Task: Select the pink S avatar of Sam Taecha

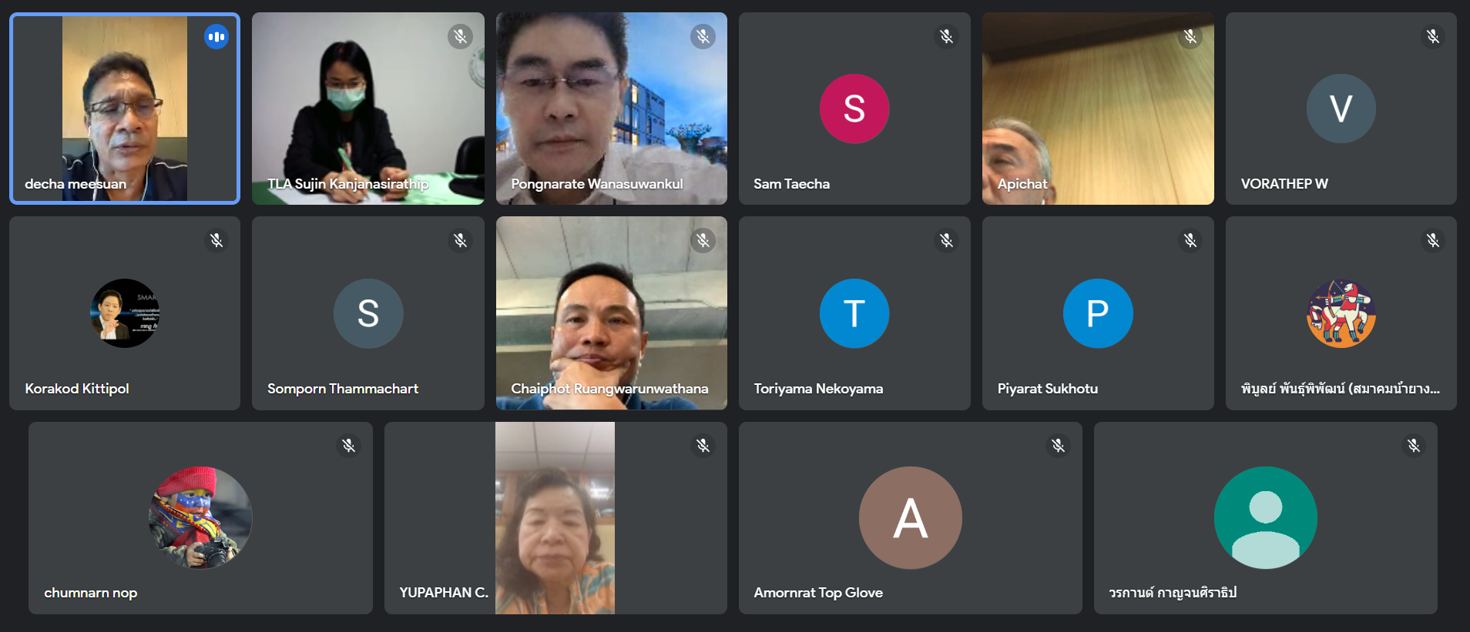Action: [x=854, y=109]
